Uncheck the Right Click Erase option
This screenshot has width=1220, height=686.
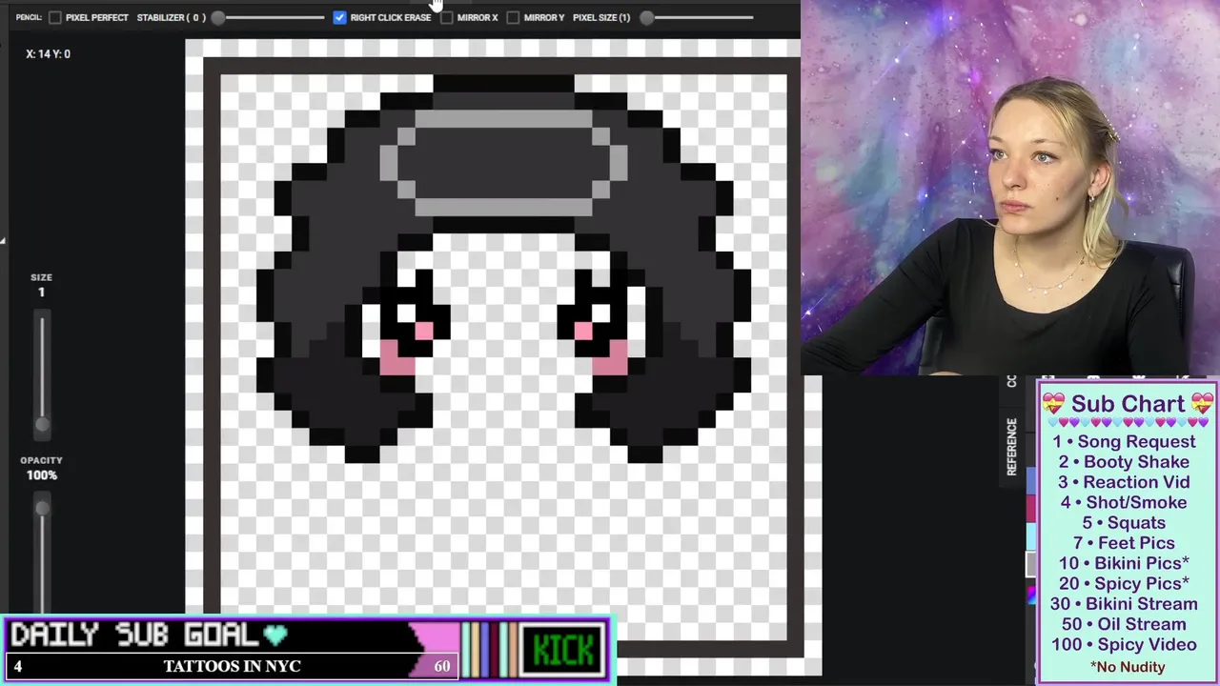click(339, 17)
